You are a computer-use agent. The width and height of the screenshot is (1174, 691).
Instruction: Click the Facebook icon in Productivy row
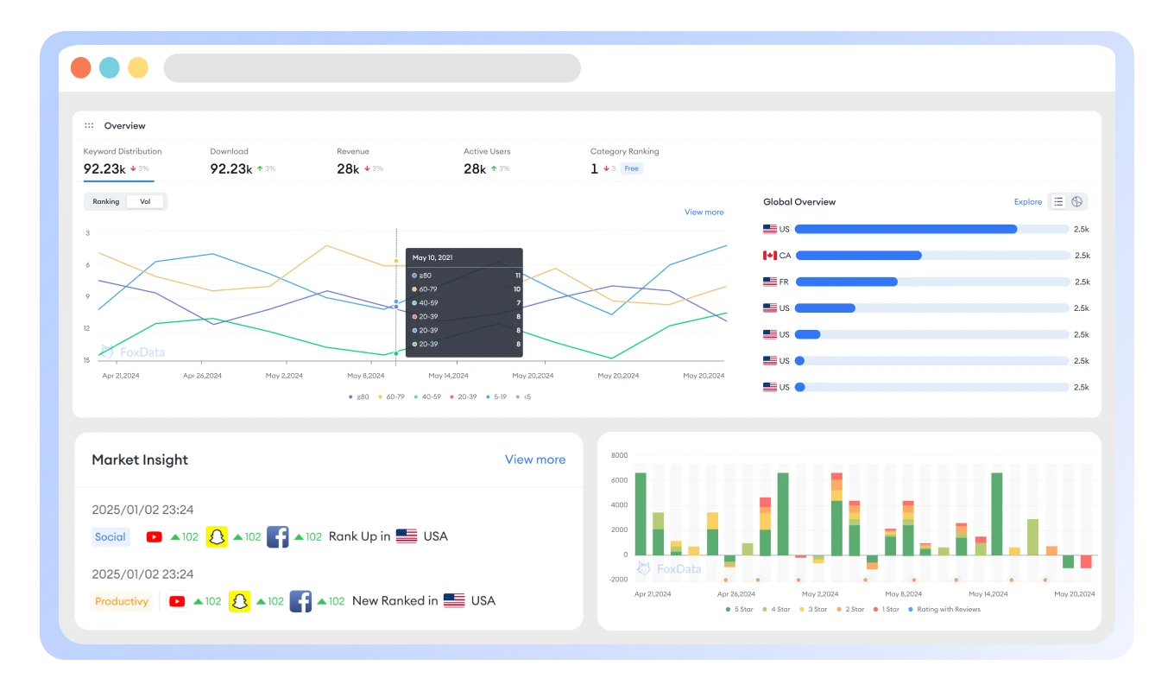point(300,601)
